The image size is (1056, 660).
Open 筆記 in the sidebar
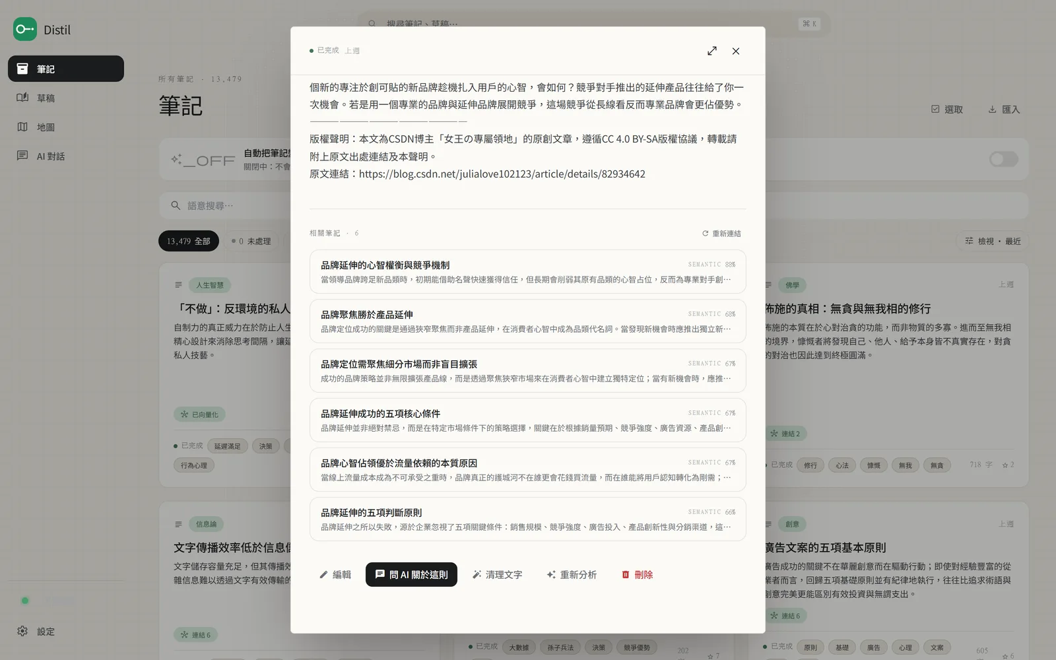click(x=66, y=69)
